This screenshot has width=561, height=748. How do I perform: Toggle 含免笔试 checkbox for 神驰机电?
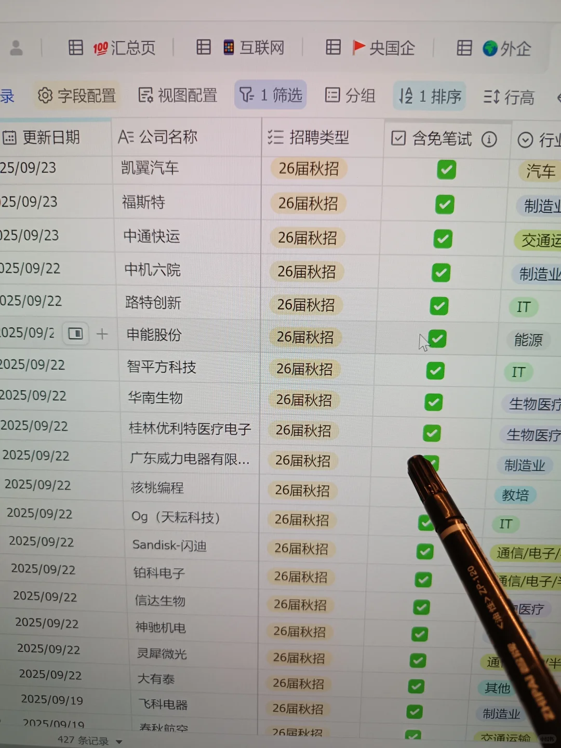[419, 634]
